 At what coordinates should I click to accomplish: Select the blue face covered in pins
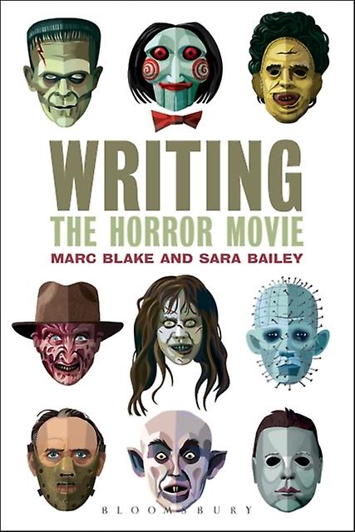click(x=288, y=334)
